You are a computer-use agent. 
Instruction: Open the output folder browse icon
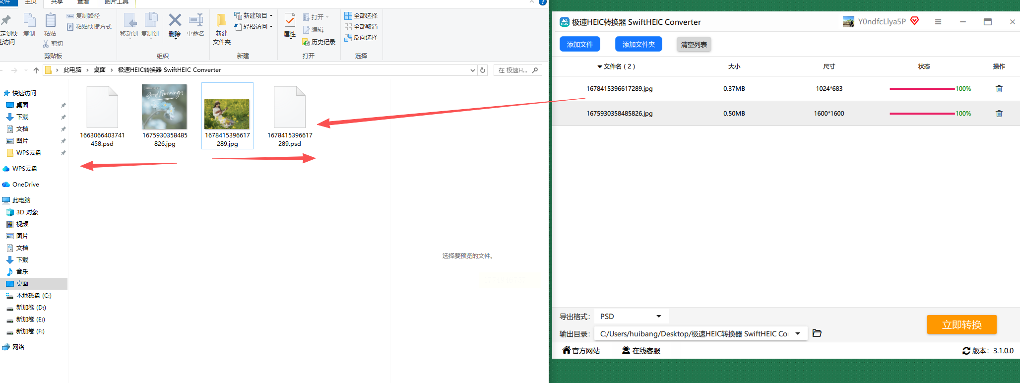817,333
